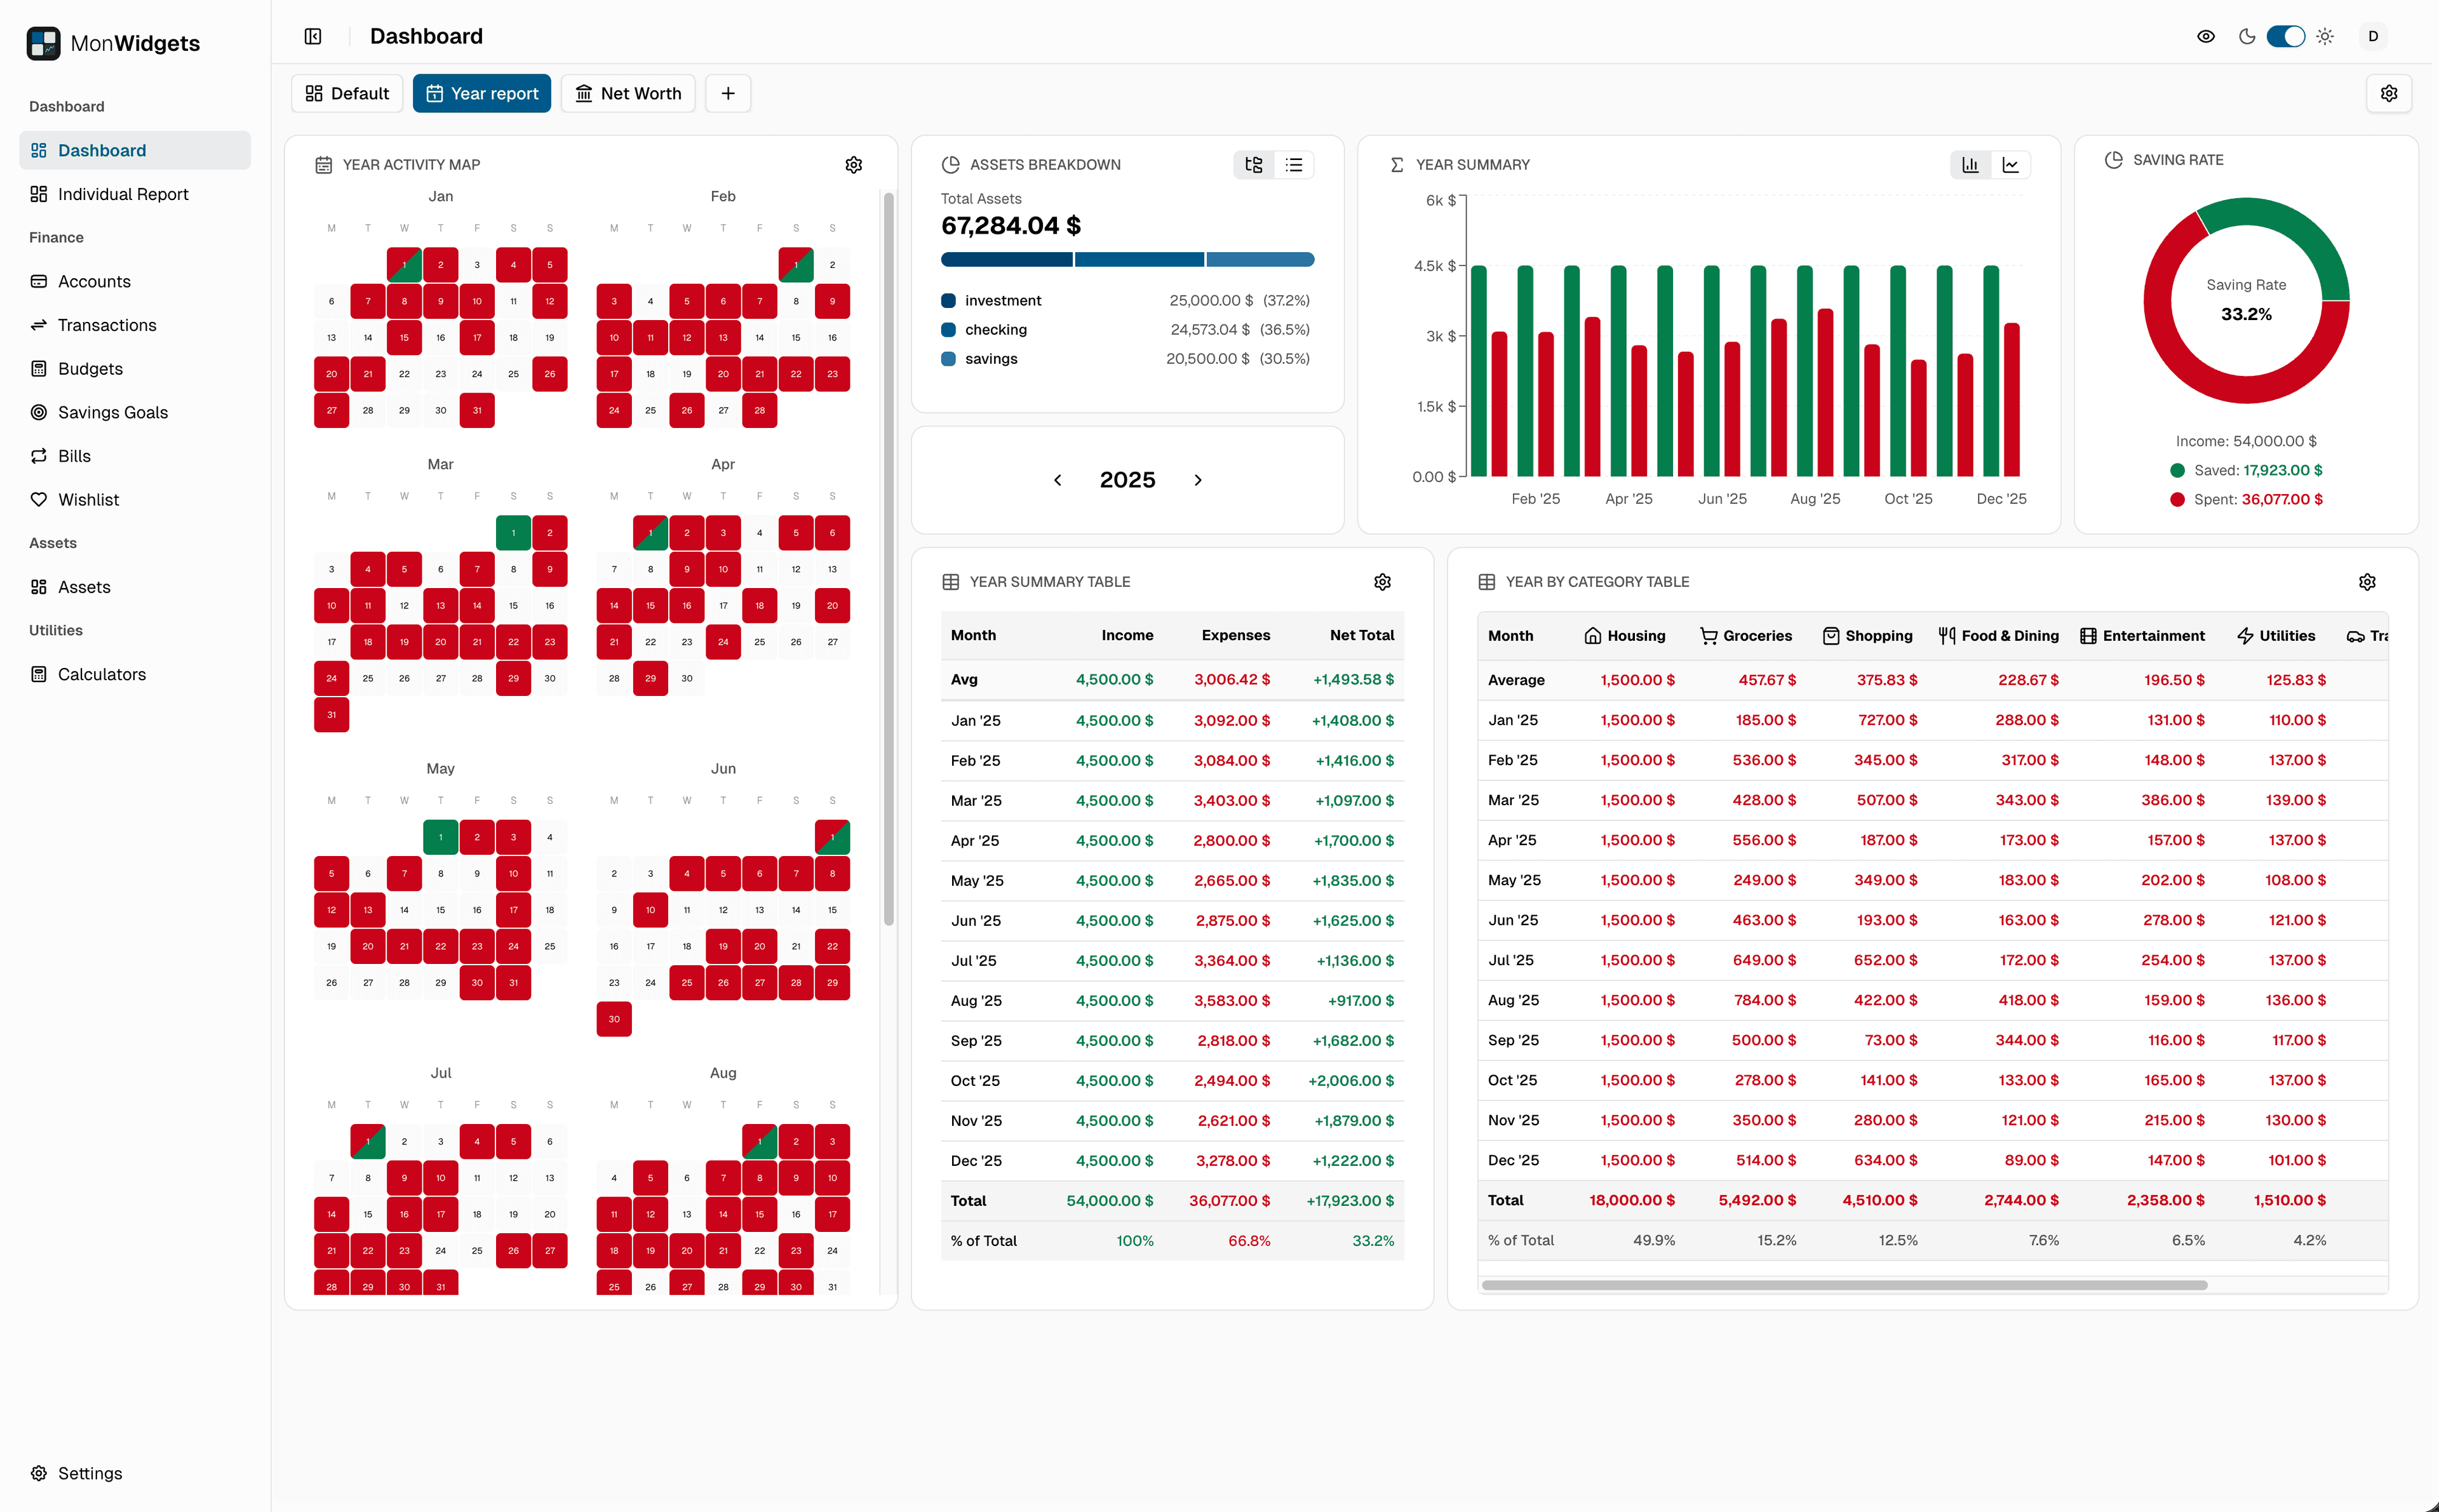Open the Default dashboard tab
Image resolution: width=2439 pixels, height=1512 pixels.
click(346, 93)
